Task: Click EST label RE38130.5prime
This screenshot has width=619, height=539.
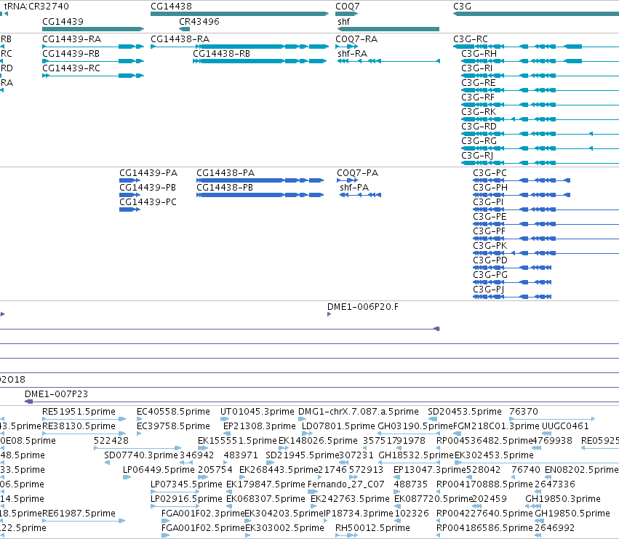Action: tap(79, 426)
